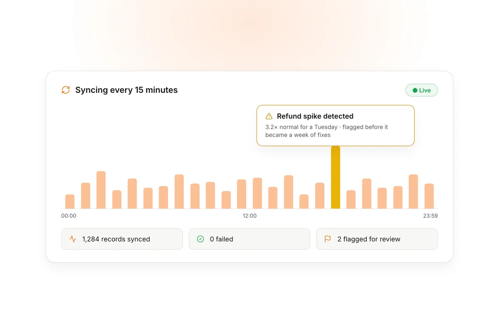Click the 23:59 axis label
The width and height of the screenshot is (499, 333).
coord(430,216)
